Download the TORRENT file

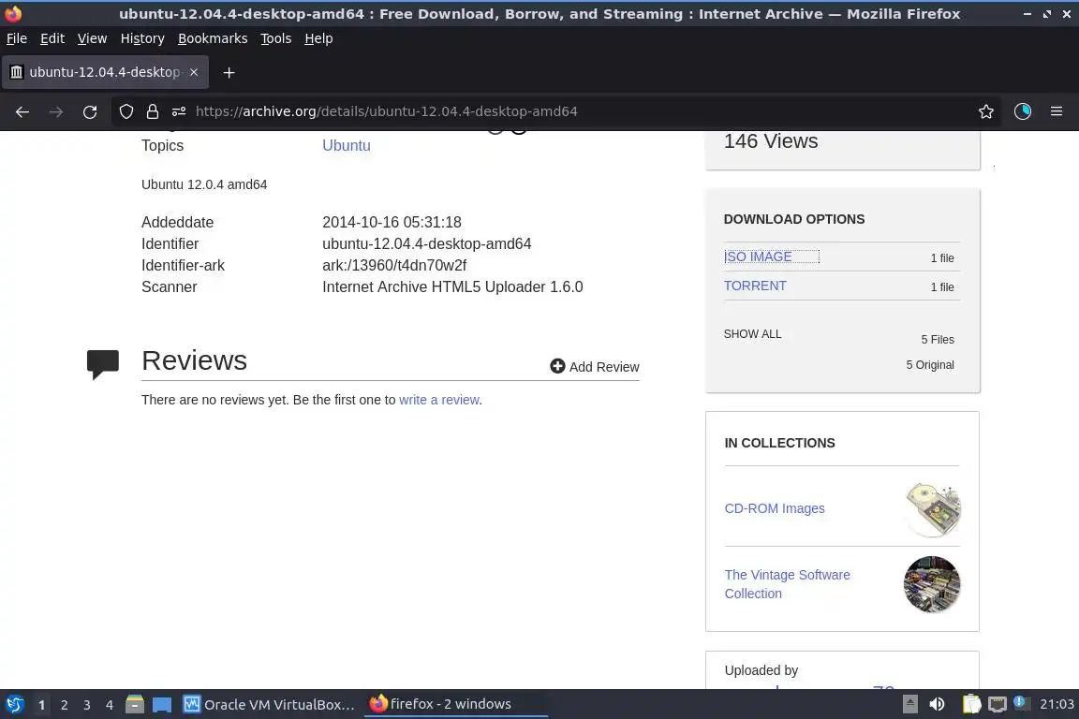tap(755, 286)
